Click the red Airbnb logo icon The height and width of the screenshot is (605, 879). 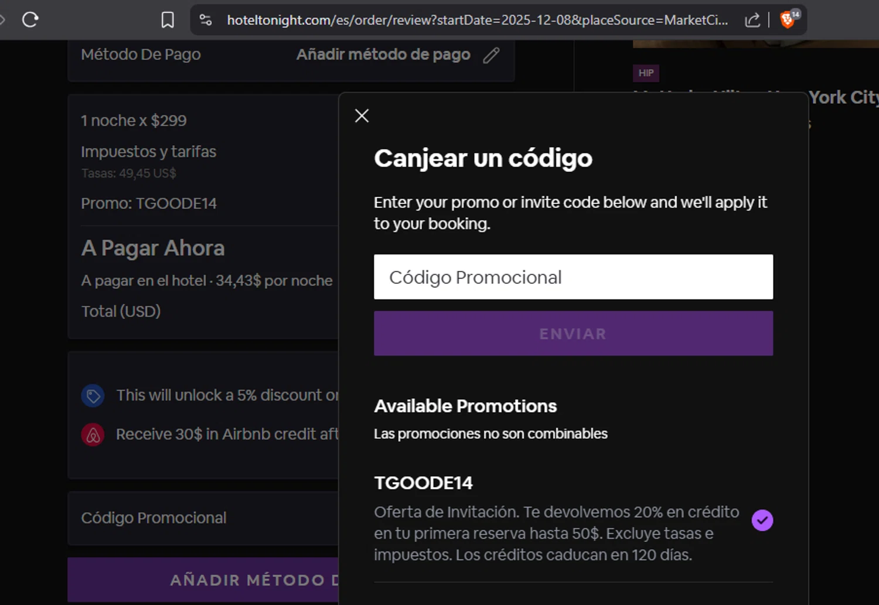point(93,435)
